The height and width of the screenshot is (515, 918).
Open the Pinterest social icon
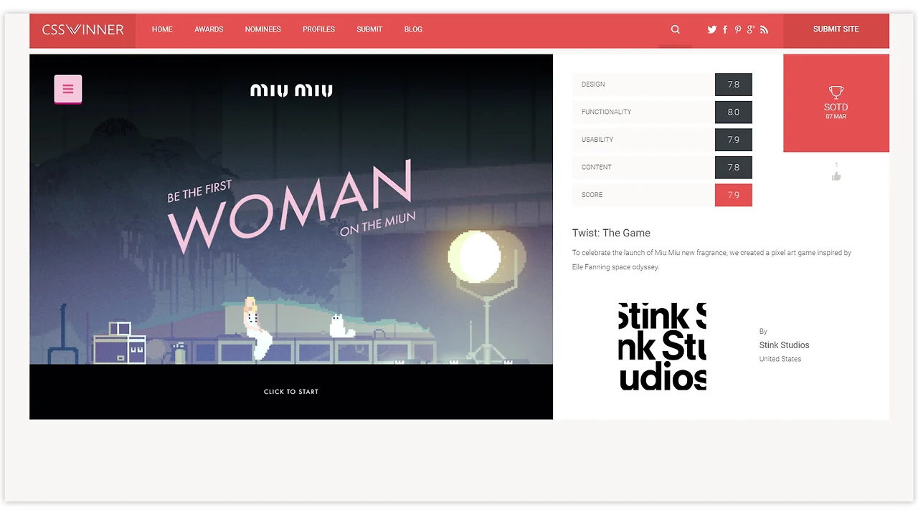738,29
